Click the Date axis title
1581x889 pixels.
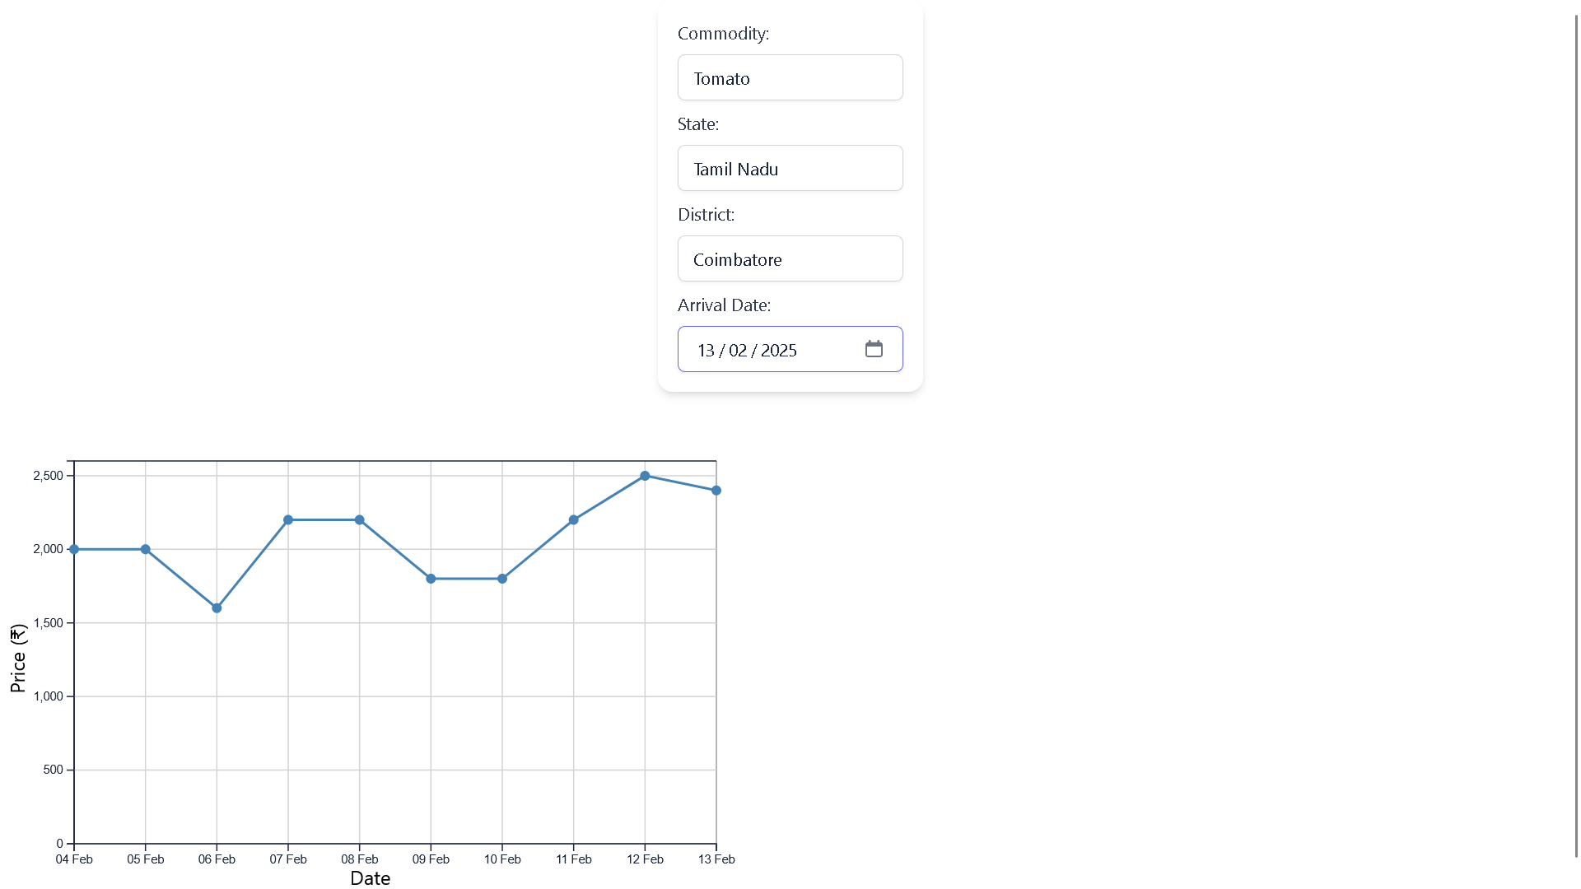pyautogui.click(x=370, y=878)
